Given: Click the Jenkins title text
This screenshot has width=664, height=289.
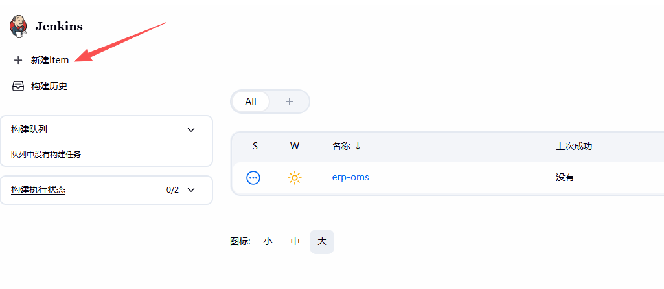Looking at the screenshot, I should [59, 27].
